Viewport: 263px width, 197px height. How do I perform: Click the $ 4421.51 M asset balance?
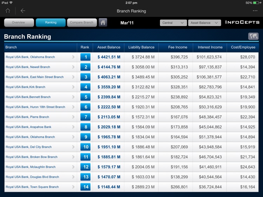[109, 57]
